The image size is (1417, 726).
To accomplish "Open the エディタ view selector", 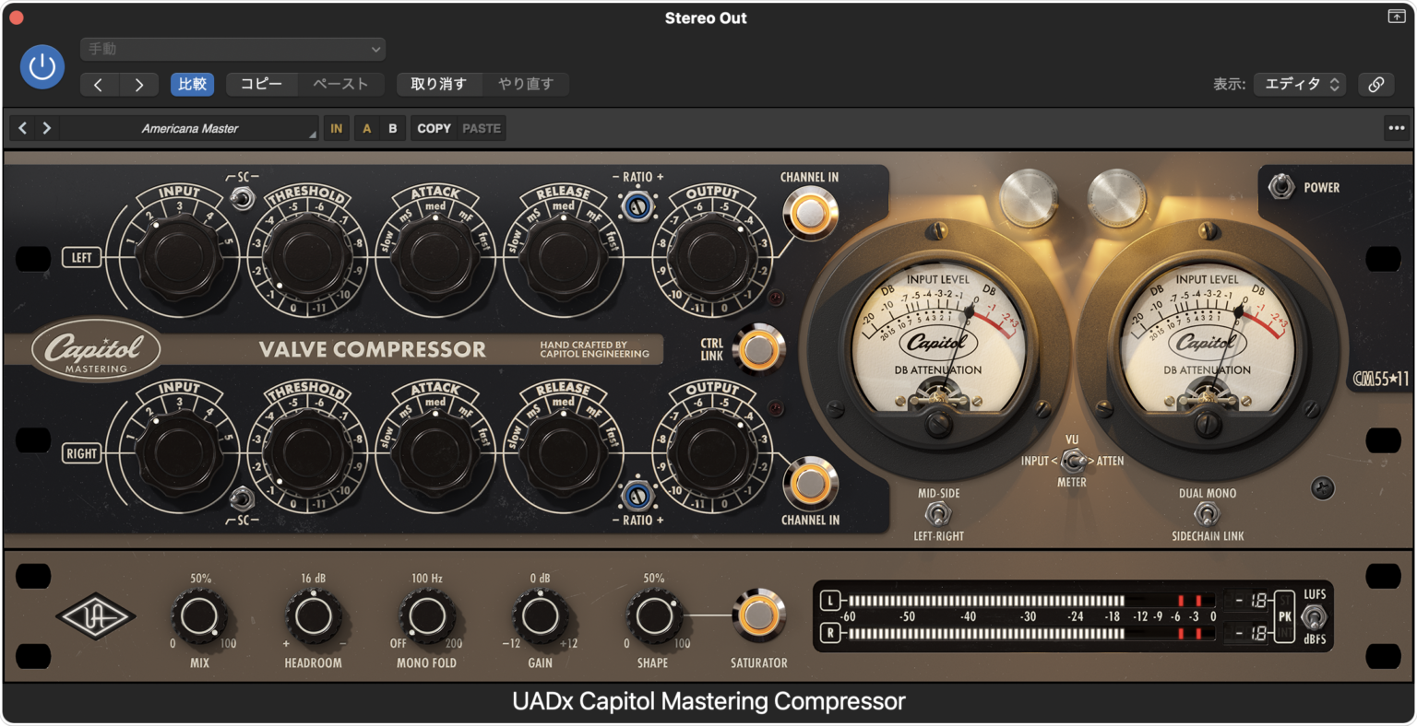I will pyautogui.click(x=1299, y=82).
